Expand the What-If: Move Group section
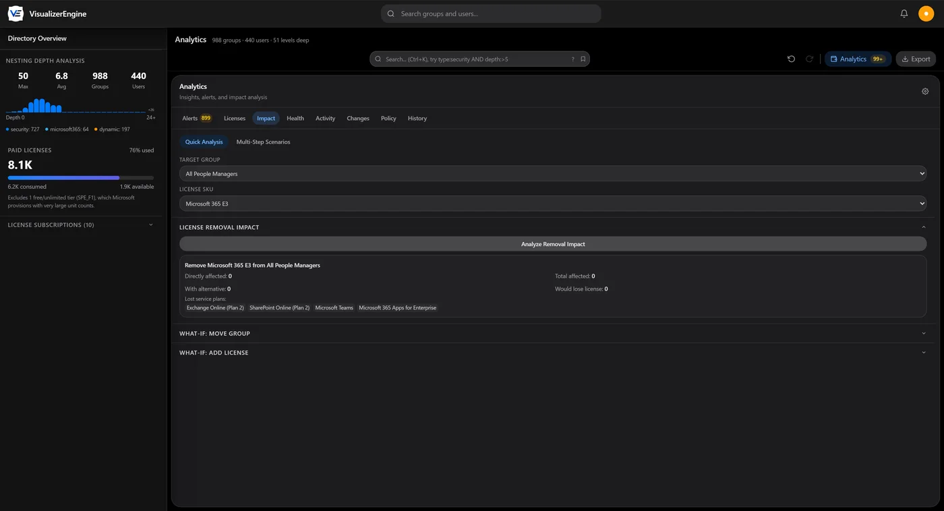The height and width of the screenshot is (511, 944). pyautogui.click(x=553, y=334)
